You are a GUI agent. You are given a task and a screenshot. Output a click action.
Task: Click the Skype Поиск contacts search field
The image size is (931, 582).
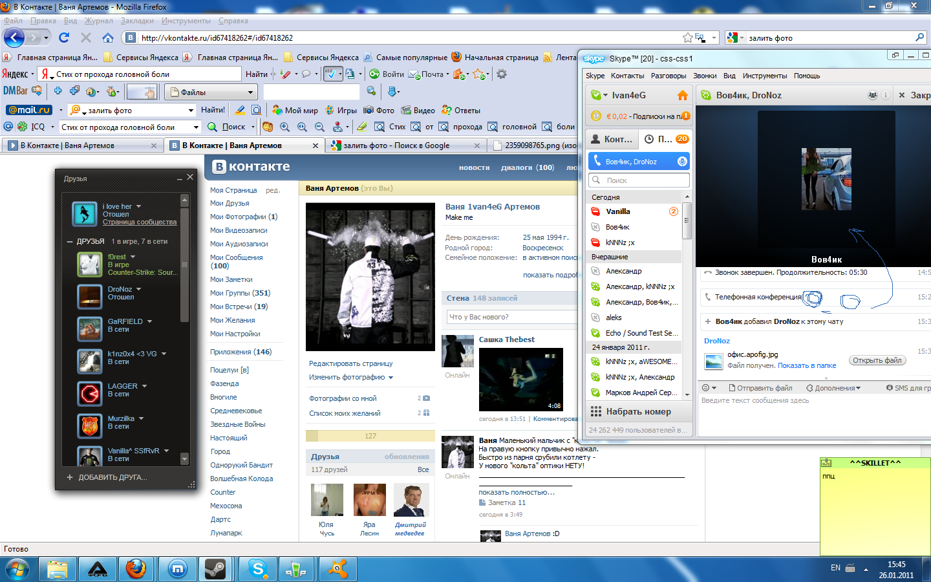639,180
